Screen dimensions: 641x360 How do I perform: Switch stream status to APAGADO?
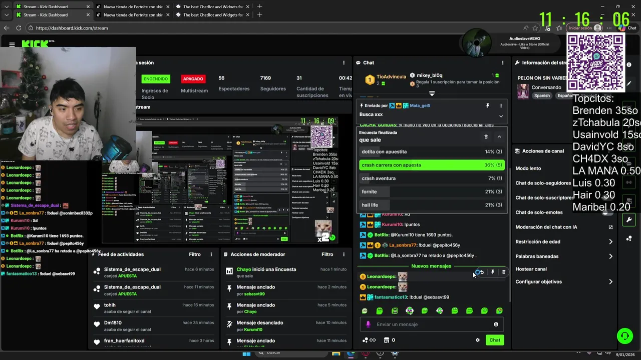pyautogui.click(x=193, y=78)
